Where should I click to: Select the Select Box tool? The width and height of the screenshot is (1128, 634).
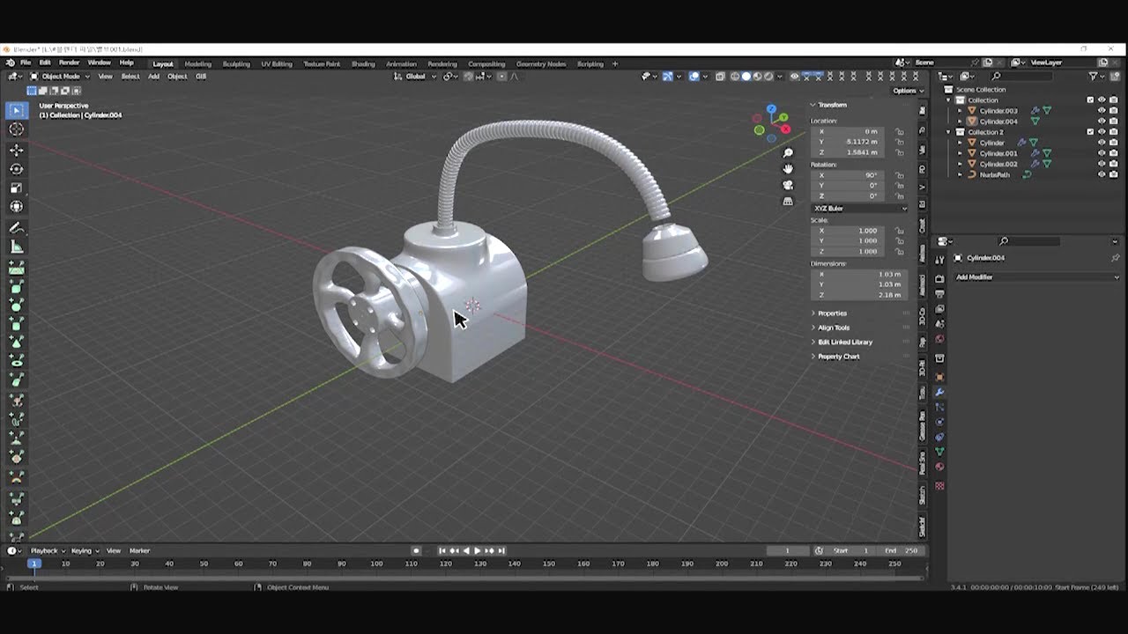point(16,110)
